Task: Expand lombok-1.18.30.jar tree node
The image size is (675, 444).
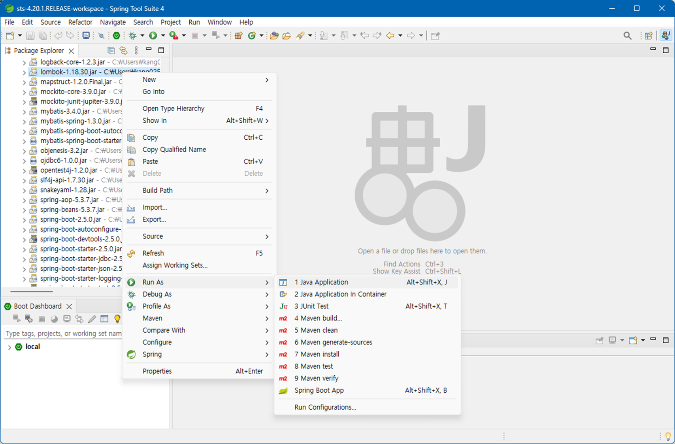Action: point(24,72)
